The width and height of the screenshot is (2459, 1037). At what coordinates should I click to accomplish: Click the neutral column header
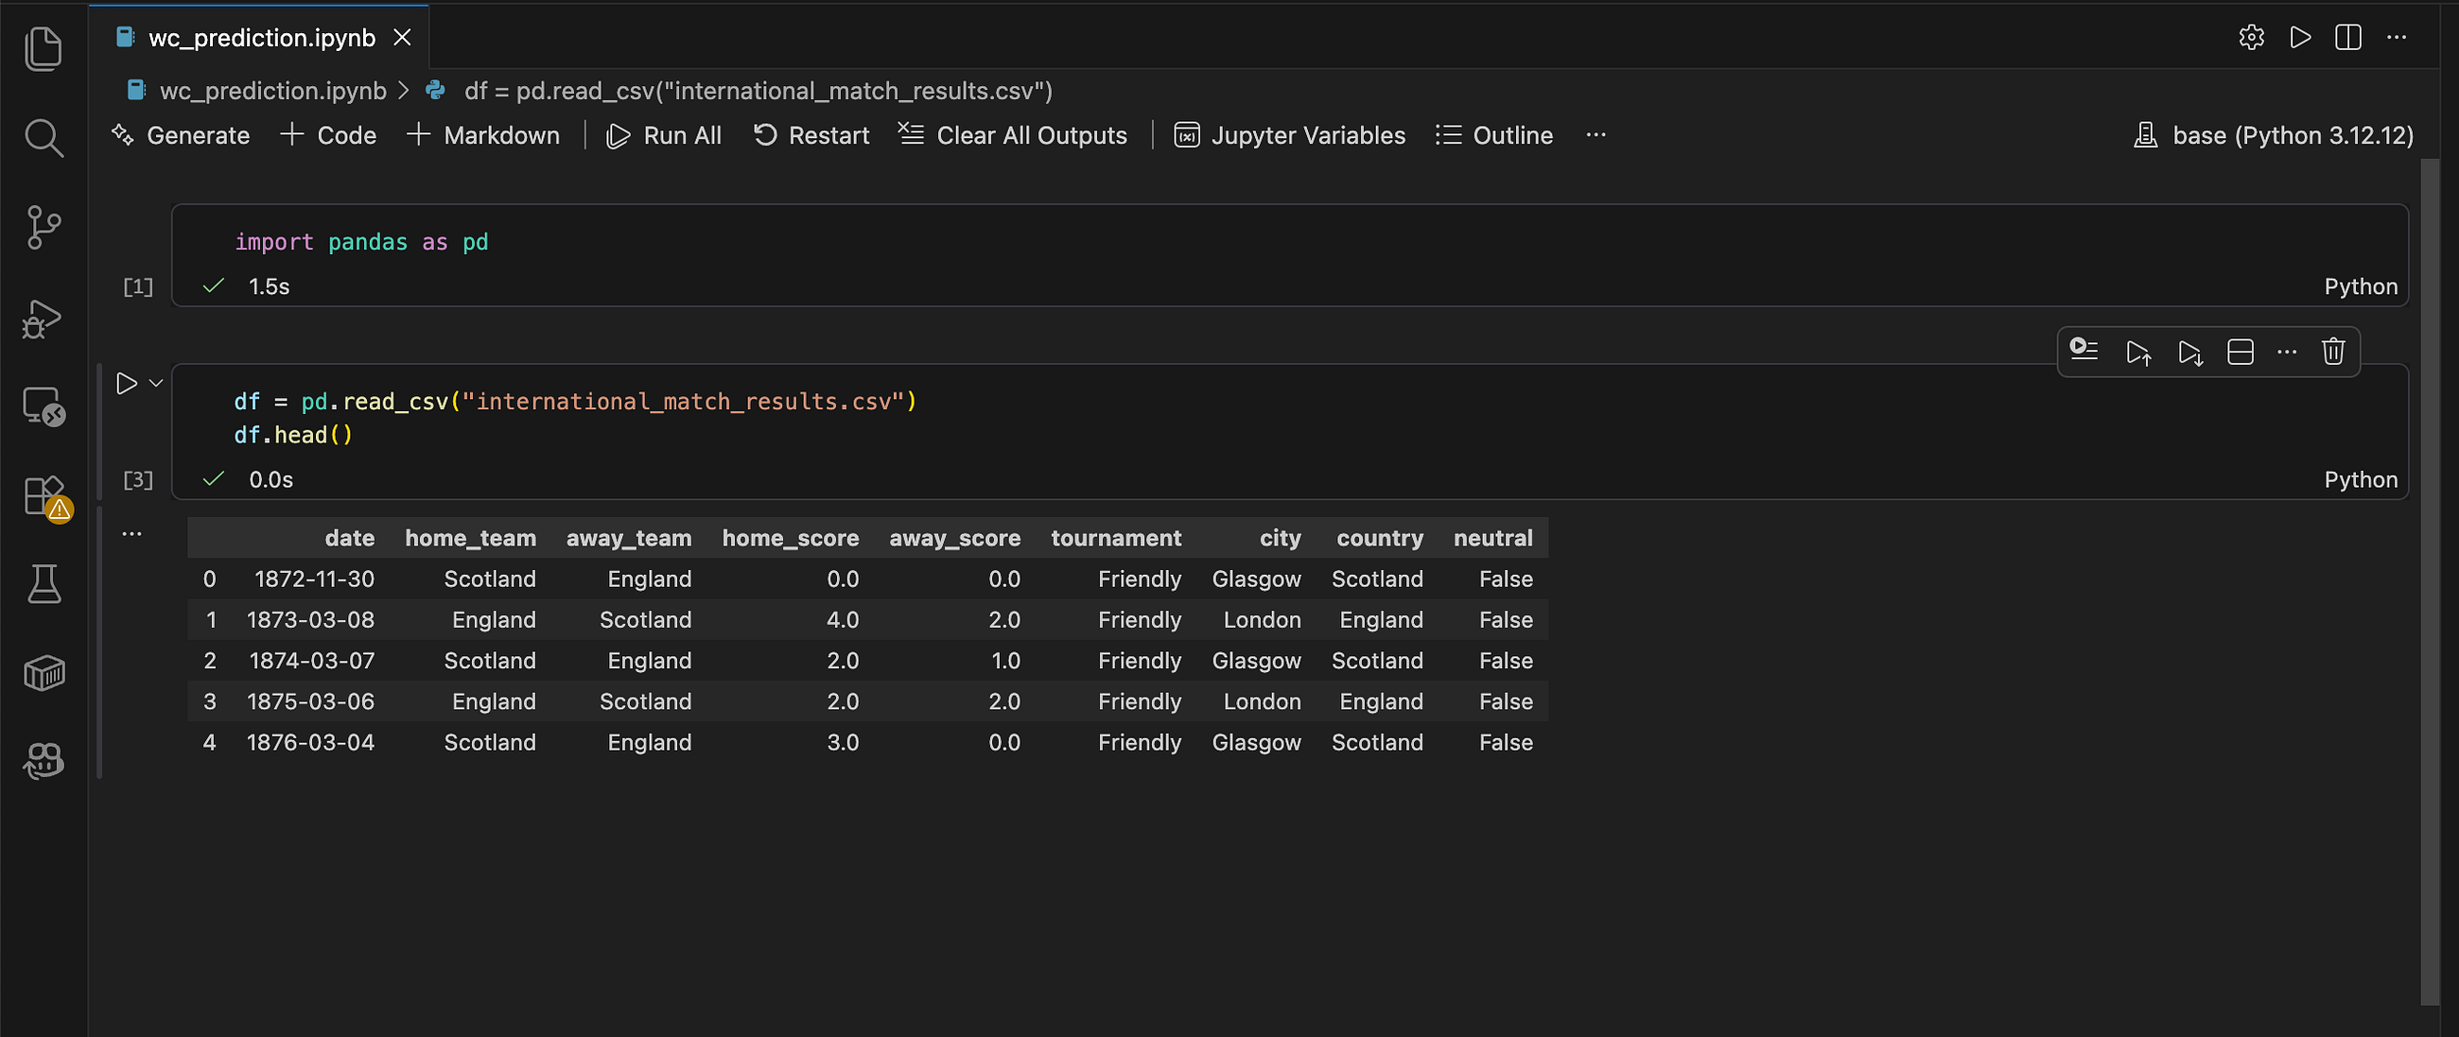[1493, 538]
